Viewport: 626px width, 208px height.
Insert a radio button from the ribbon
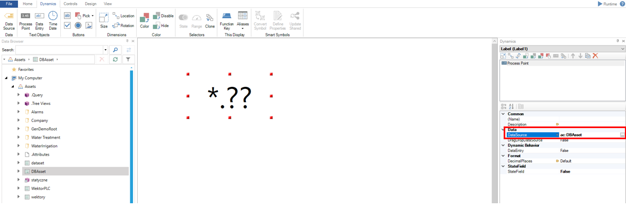pyautogui.click(x=78, y=25)
